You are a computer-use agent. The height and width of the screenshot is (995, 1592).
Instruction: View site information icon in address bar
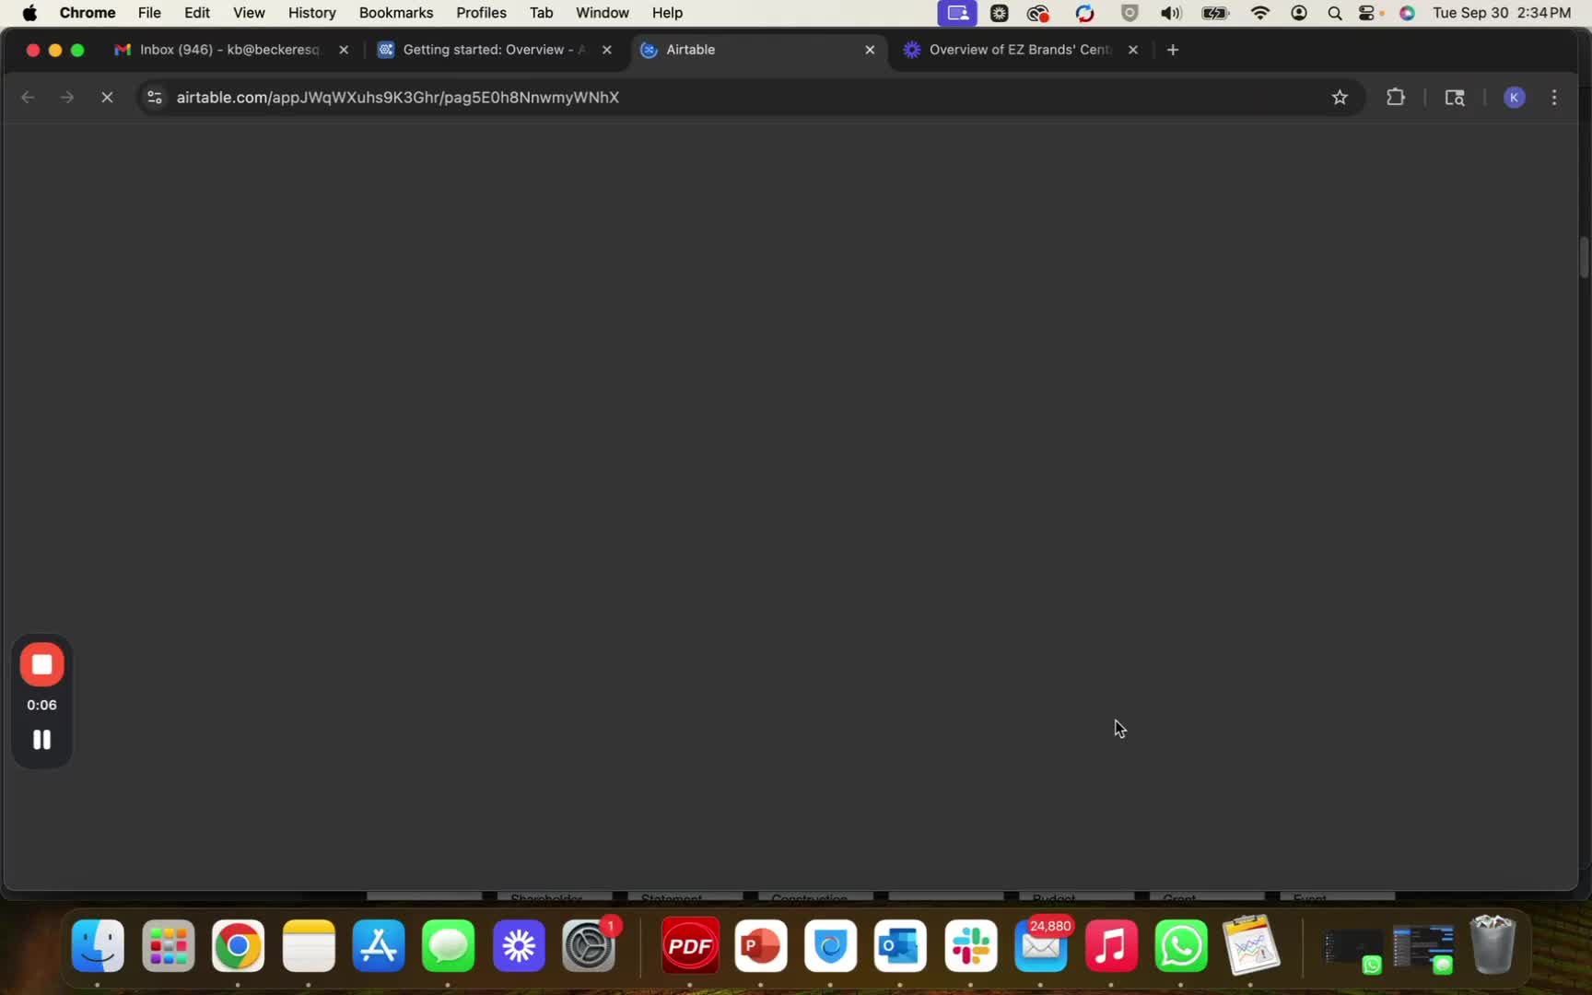tap(155, 98)
